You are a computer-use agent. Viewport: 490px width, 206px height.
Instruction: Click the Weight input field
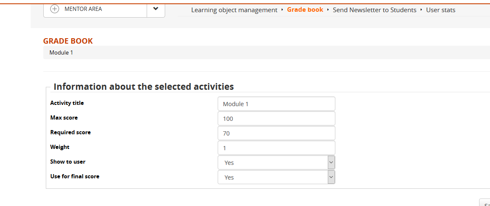click(x=276, y=148)
